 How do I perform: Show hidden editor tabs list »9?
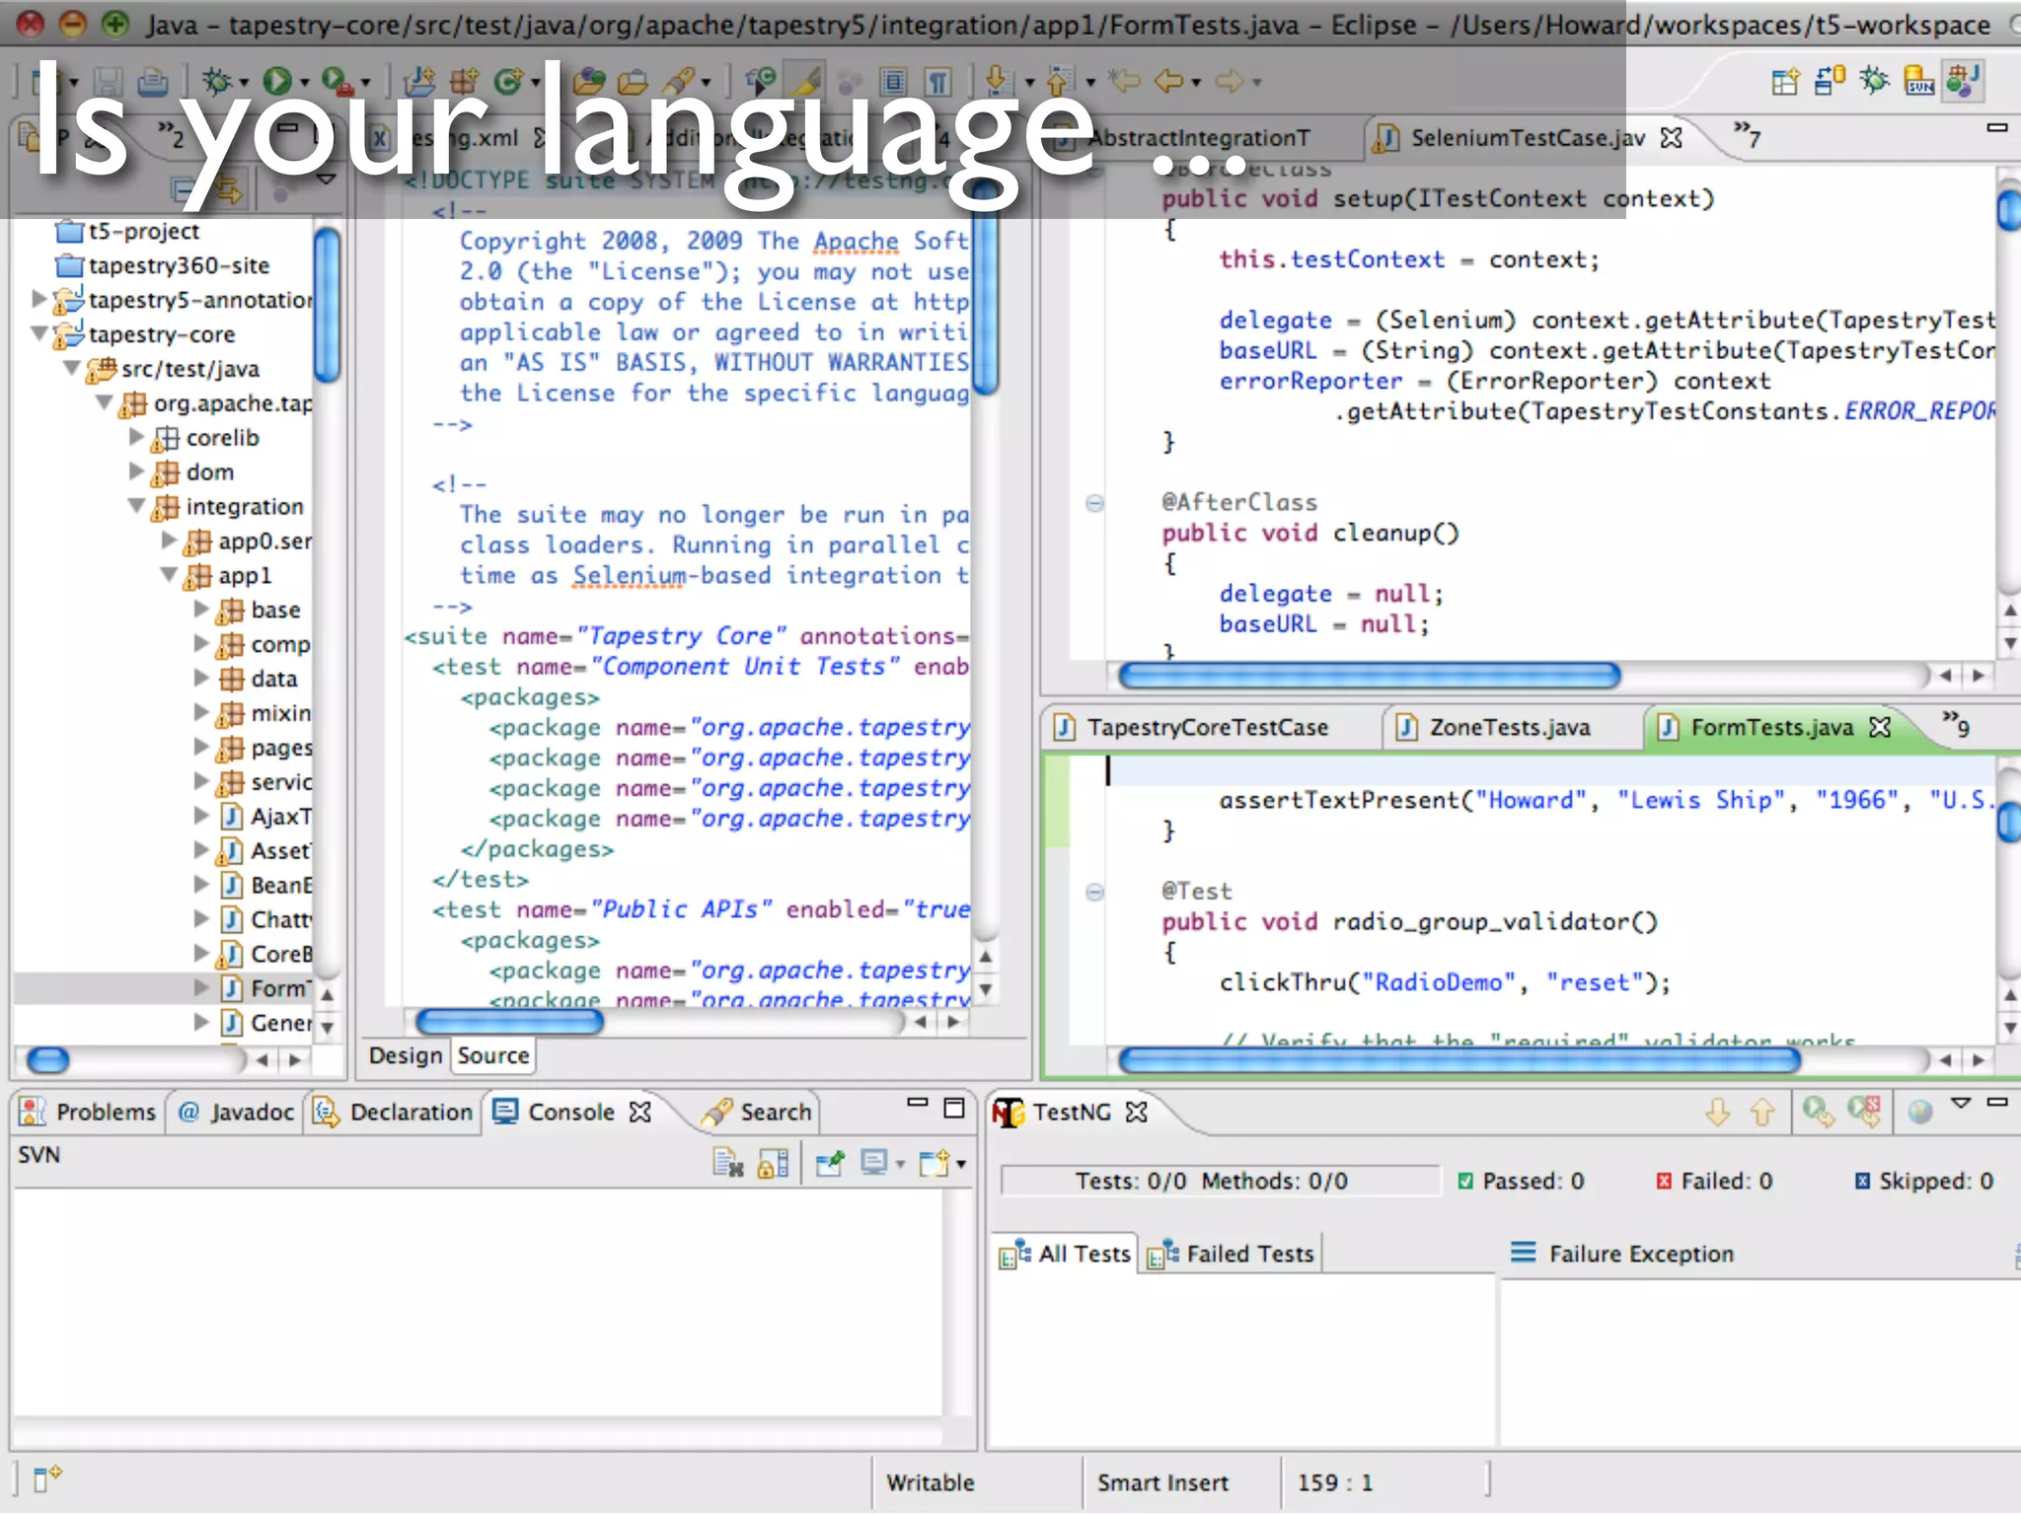click(1956, 723)
